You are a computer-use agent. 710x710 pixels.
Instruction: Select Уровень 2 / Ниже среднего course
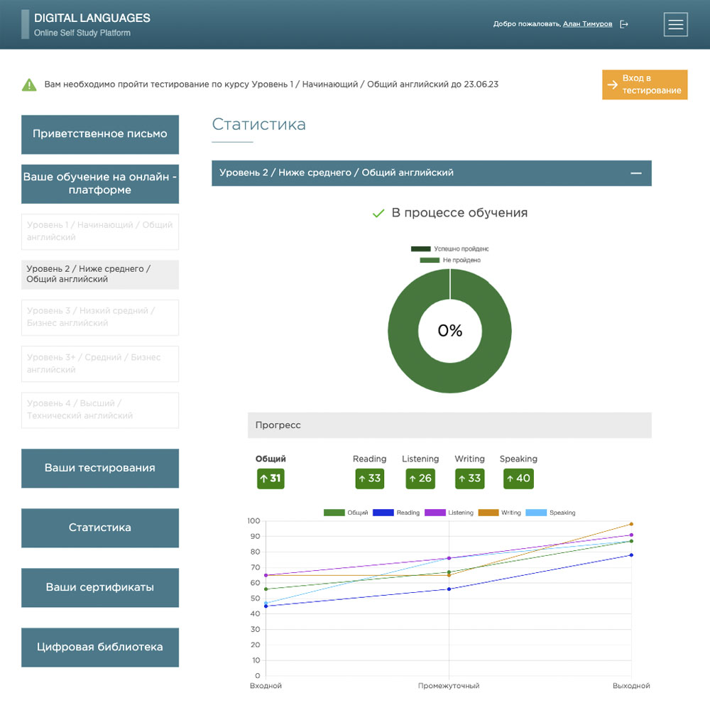[100, 274]
